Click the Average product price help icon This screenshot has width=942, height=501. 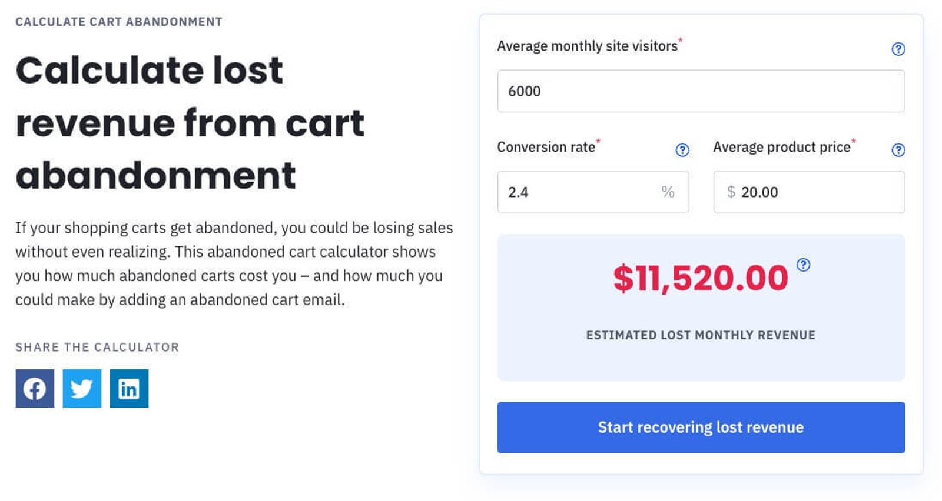tap(898, 150)
